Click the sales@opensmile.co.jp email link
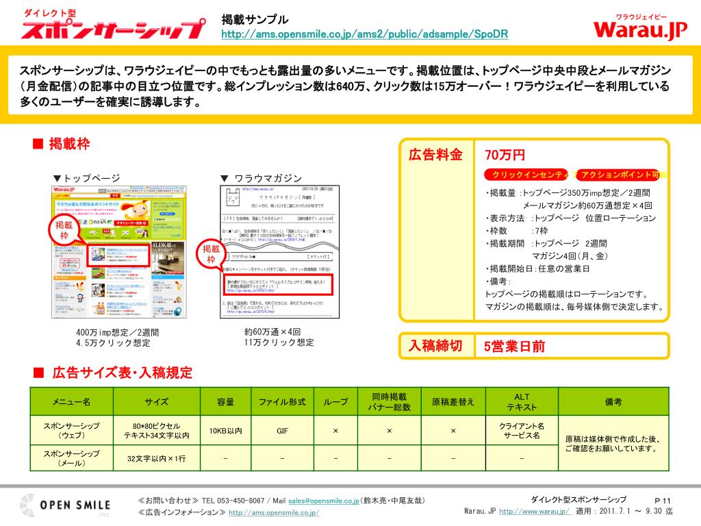701x526 pixels. [323, 501]
